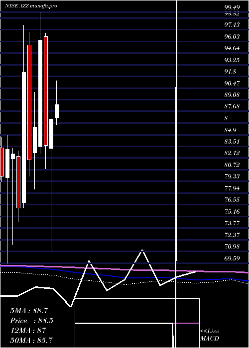The width and height of the screenshot is (249, 348).
Task: Click the 89.08 price level label
Action: coord(232,95)
